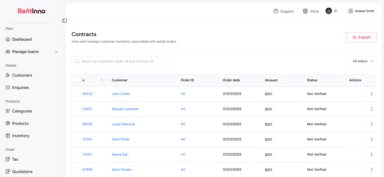Open Andrew Smith account menu
This screenshot has height=177, width=384.
point(362,11)
